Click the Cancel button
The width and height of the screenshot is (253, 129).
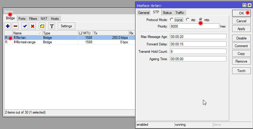241,21
